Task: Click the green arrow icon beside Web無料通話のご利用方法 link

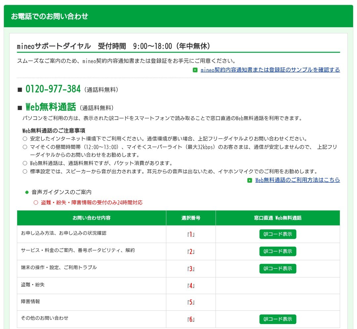Action: click(250, 180)
